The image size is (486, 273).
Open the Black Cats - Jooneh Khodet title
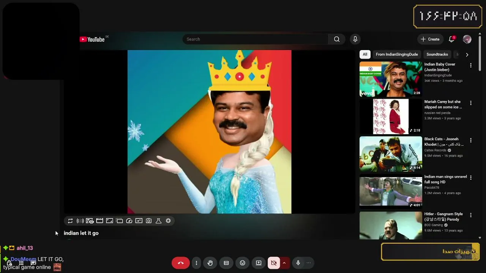tap(444, 142)
